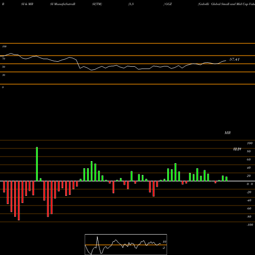
Task: Click the tallest green bar in MR histogram
Action: (37, 164)
